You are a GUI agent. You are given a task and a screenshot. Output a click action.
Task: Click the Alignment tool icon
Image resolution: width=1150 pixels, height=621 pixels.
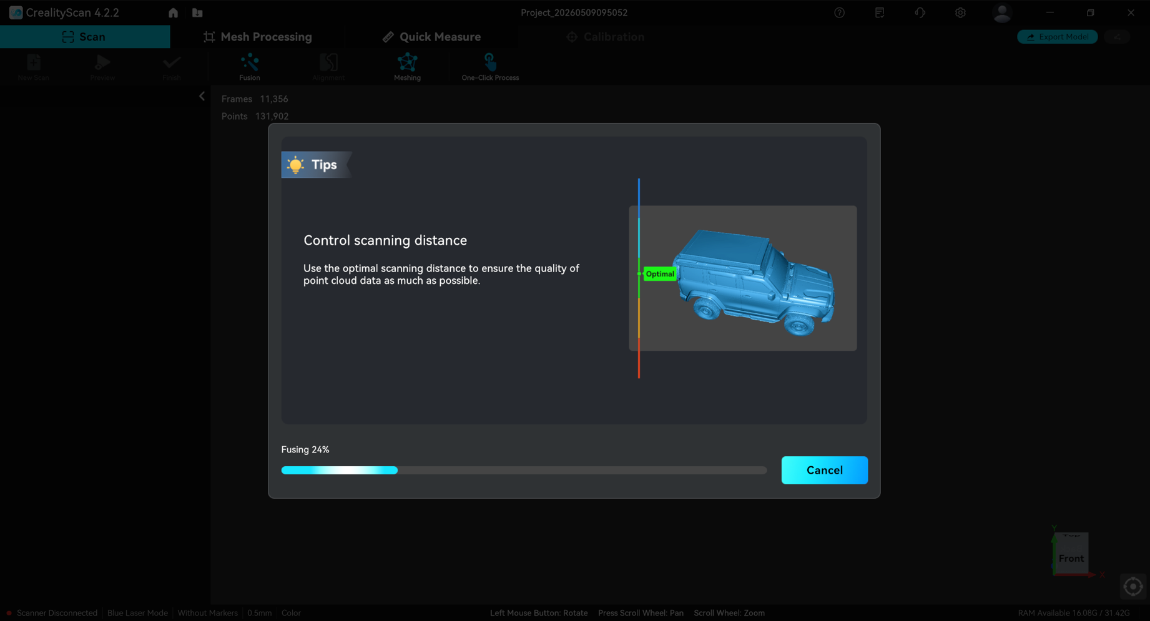click(x=328, y=62)
